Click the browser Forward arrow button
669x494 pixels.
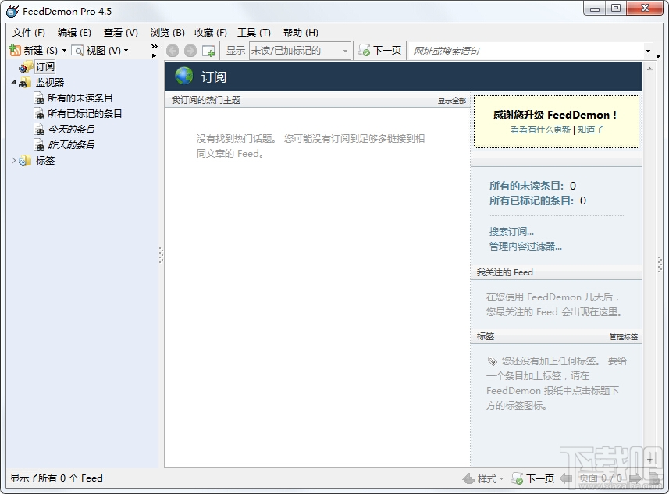tap(190, 51)
